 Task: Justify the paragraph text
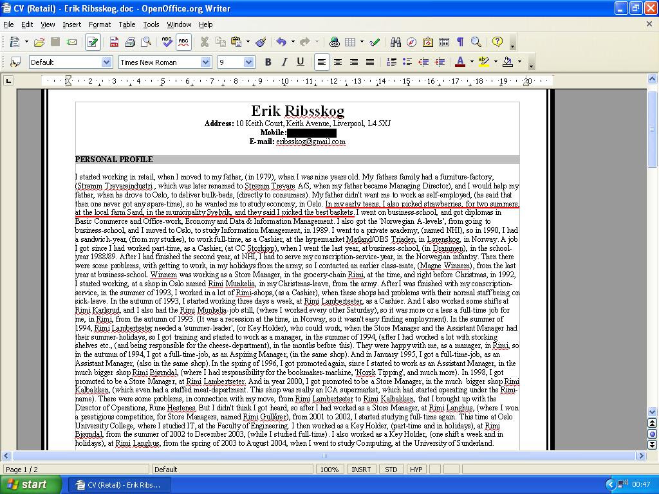coord(370,62)
